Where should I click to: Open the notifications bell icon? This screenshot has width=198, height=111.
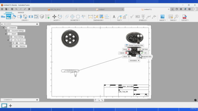click(185, 9)
